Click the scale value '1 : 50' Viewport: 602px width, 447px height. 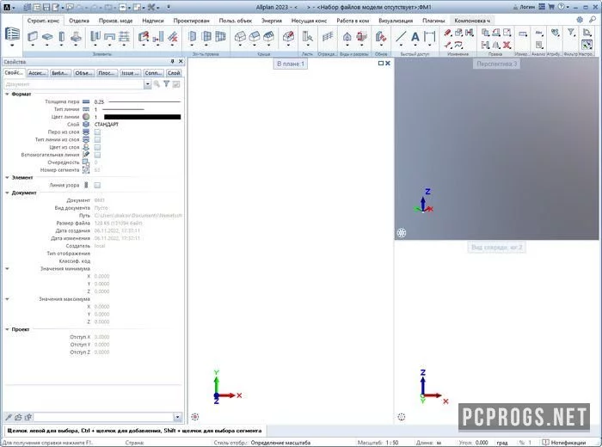coord(391,443)
